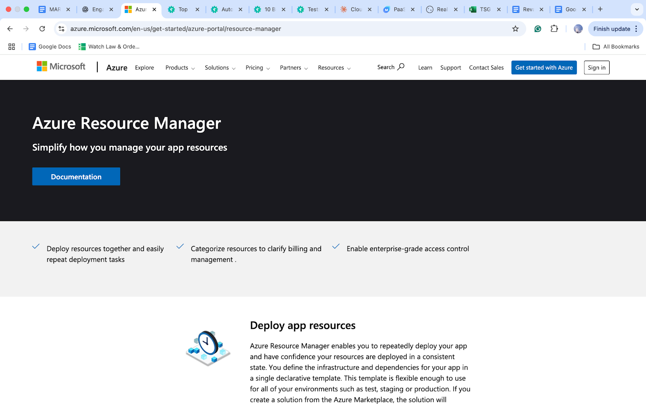Viewport: 646px width, 404px height.
Task: Click the clock illustration for Deploy app resources
Action: click(x=208, y=348)
